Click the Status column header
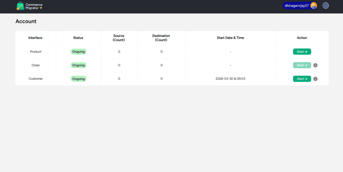The height and width of the screenshot is (172, 343). (78, 38)
